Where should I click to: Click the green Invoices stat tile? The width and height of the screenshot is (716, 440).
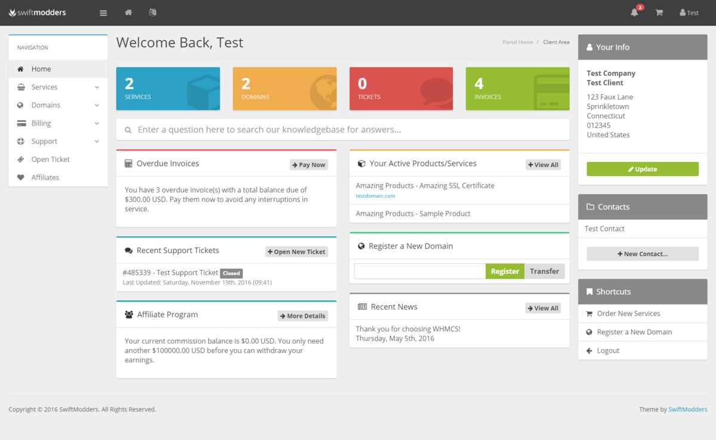(x=517, y=88)
